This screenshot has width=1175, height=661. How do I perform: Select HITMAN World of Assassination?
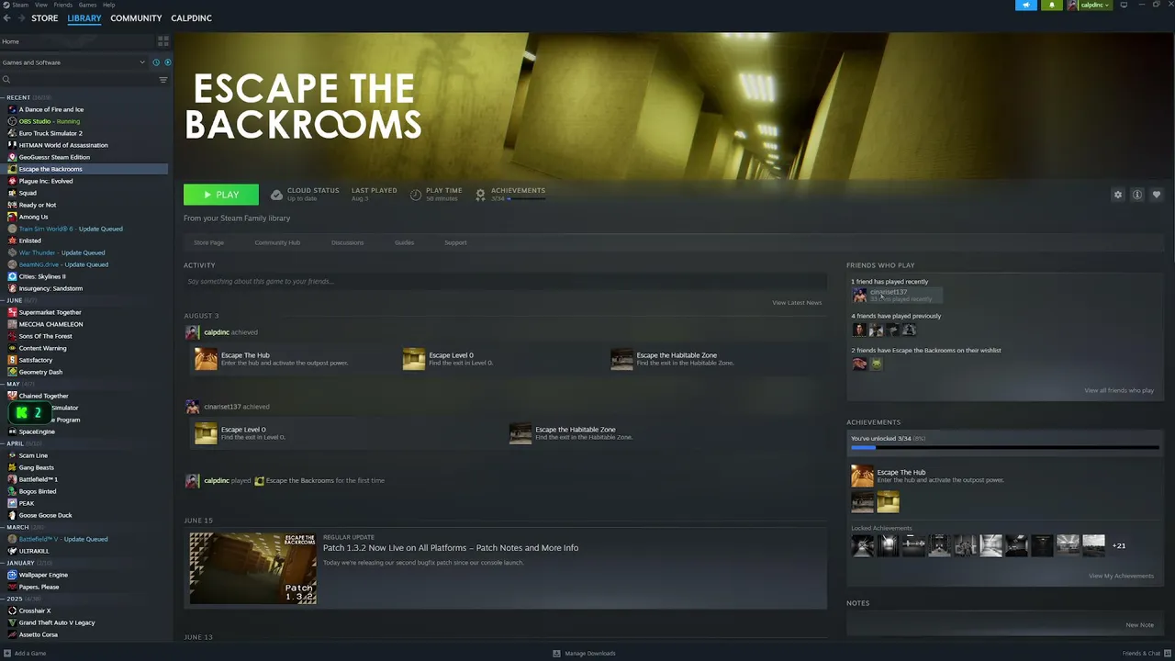click(63, 145)
